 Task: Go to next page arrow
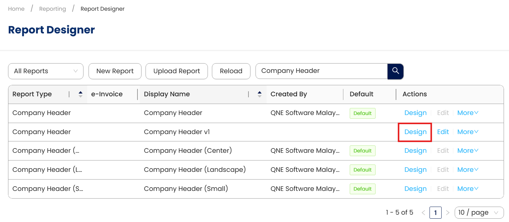pyautogui.click(x=448, y=213)
